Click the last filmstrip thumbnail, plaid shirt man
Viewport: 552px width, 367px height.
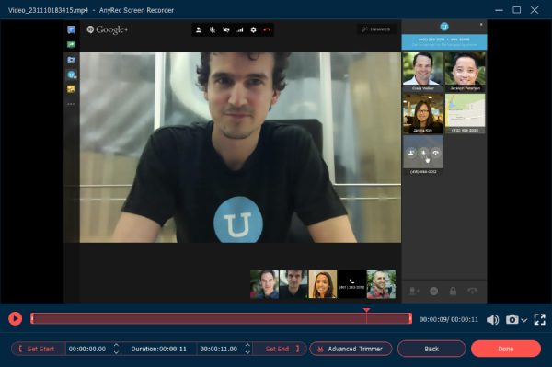coord(381,284)
